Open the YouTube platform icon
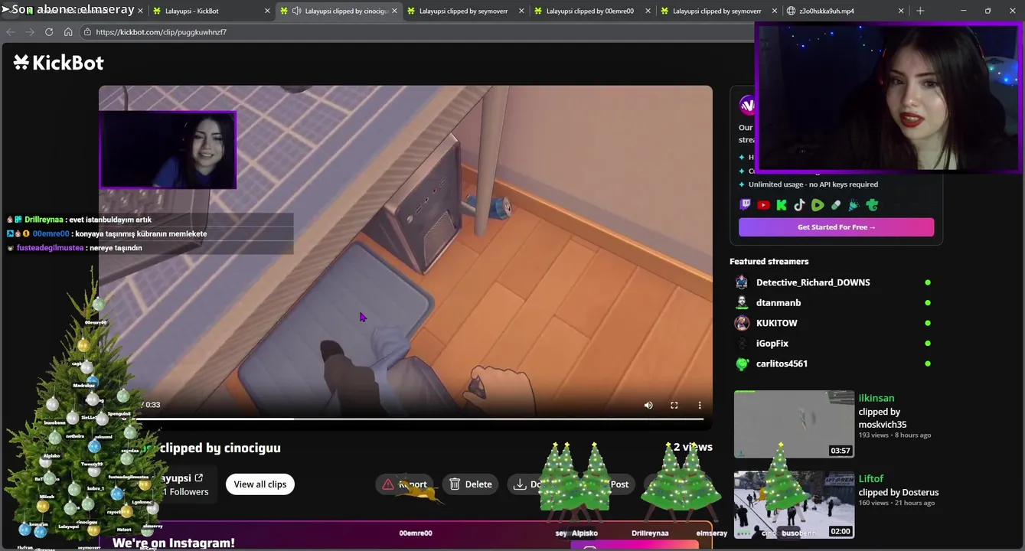The width and height of the screenshot is (1025, 551). click(x=763, y=205)
